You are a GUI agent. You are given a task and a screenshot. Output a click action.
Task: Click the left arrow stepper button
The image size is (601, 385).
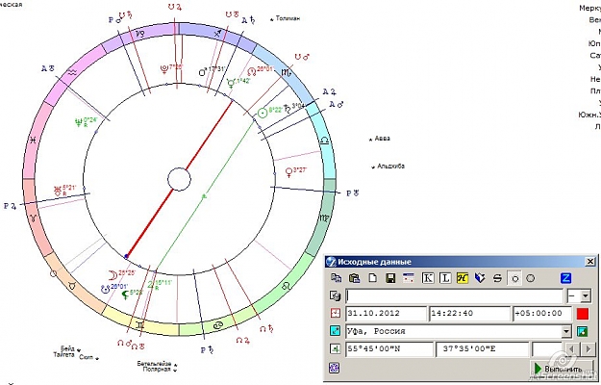tap(572, 349)
